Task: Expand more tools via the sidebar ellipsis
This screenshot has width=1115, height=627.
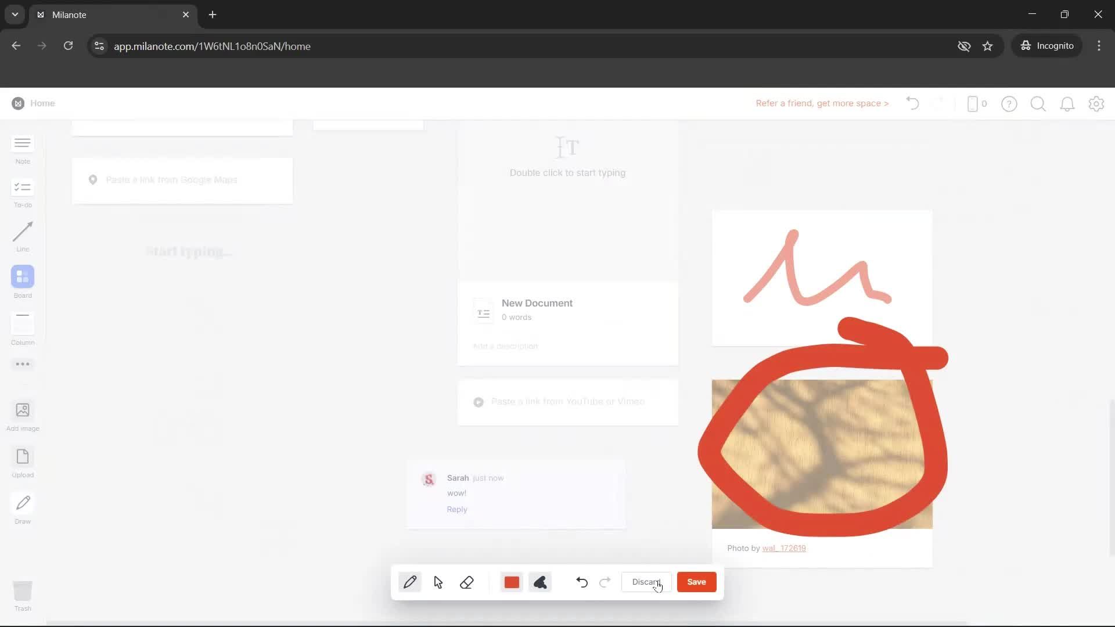Action: pyautogui.click(x=22, y=364)
